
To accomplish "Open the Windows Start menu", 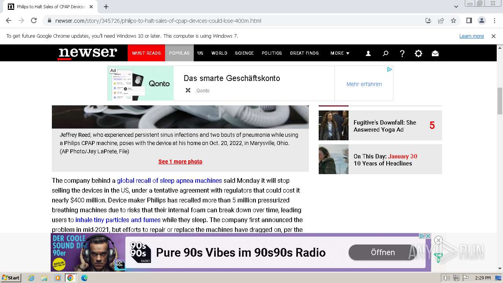I will tap(11, 278).
